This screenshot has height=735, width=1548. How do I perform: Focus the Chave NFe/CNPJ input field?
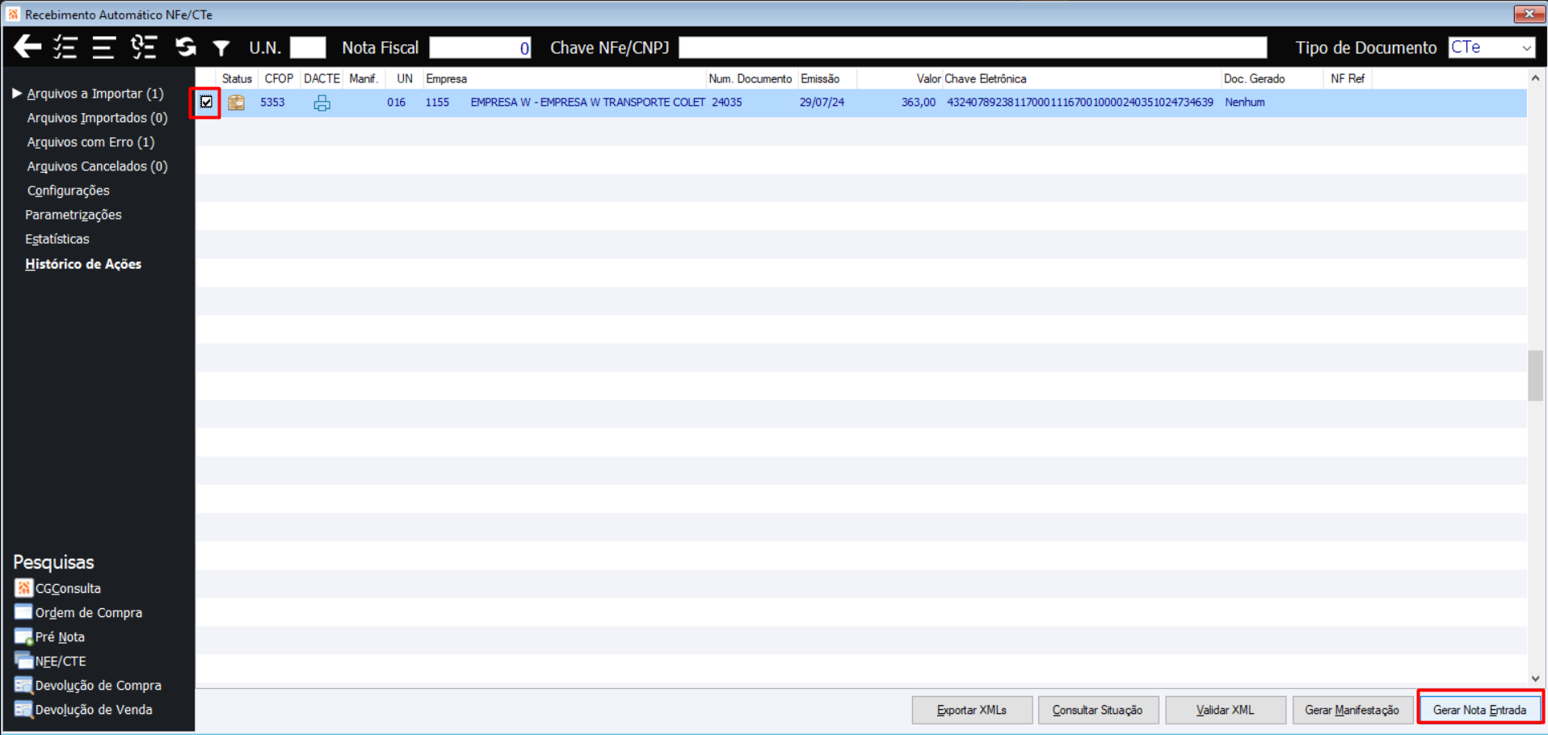(x=973, y=48)
